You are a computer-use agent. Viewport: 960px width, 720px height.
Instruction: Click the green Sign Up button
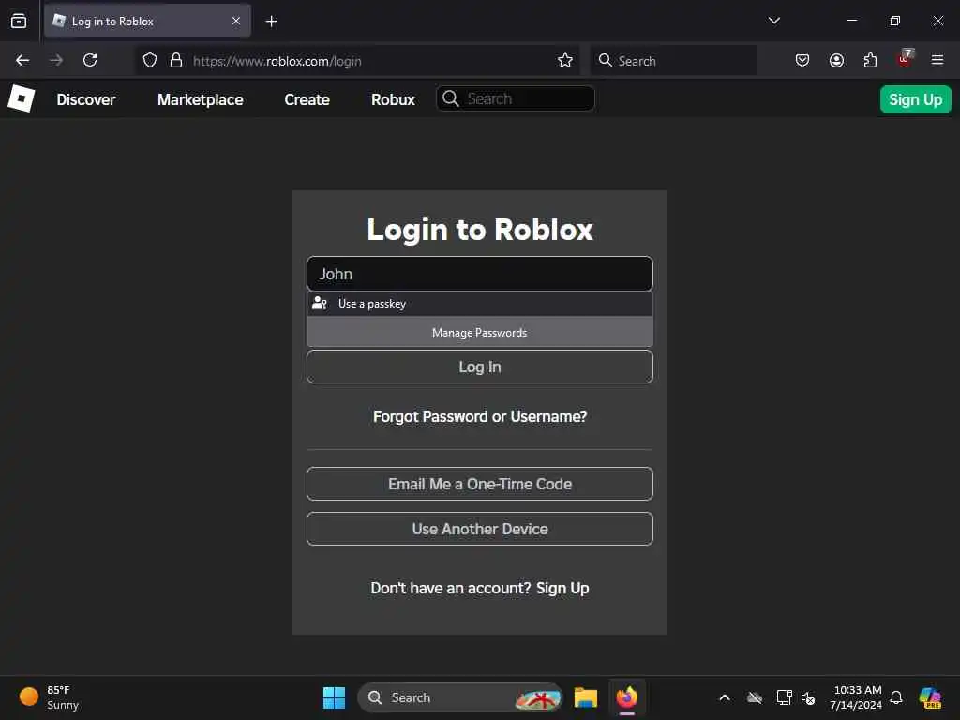915,99
